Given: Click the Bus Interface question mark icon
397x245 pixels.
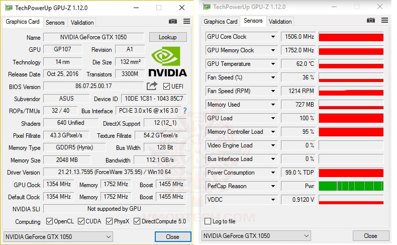Looking at the screenshot, I should [185, 111].
